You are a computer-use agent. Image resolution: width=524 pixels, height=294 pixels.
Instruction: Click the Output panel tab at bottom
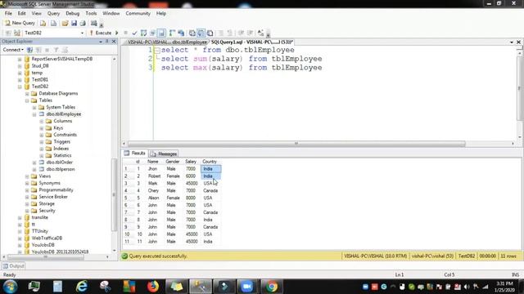tap(13, 266)
